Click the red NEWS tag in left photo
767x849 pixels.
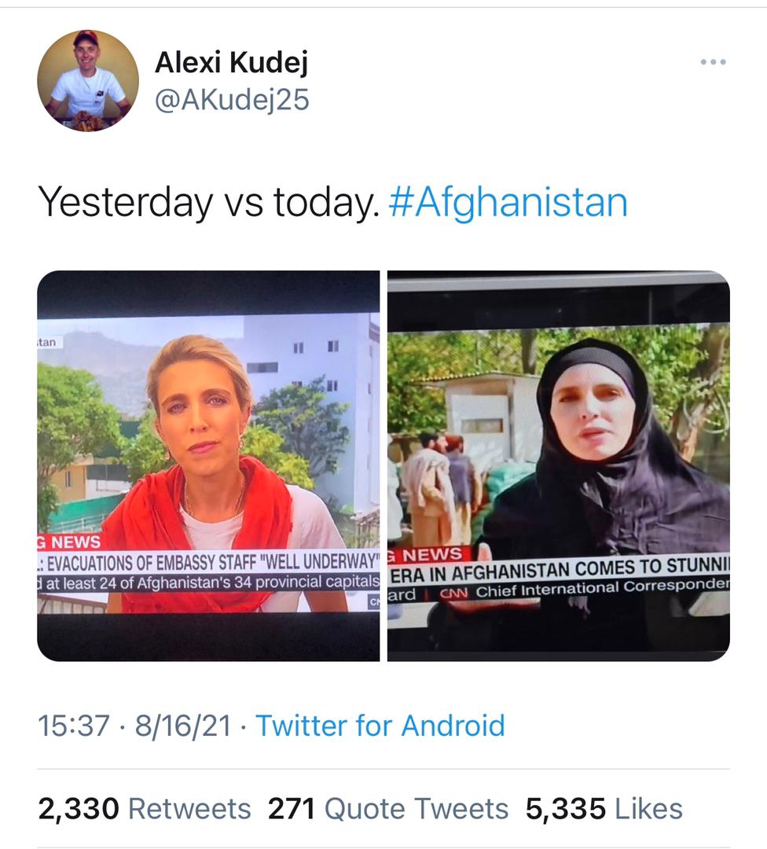coord(69,542)
